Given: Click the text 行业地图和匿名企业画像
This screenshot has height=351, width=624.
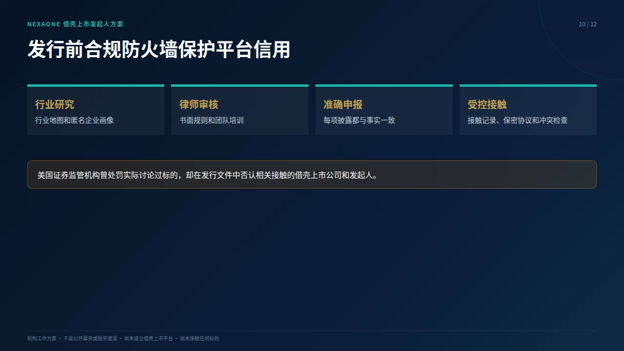Looking at the screenshot, I should 75,120.
